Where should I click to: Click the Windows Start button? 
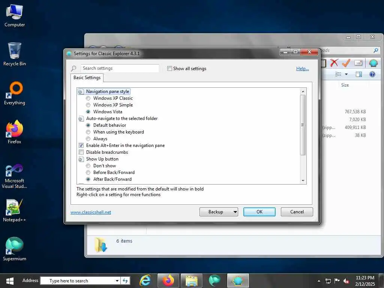coord(10,280)
